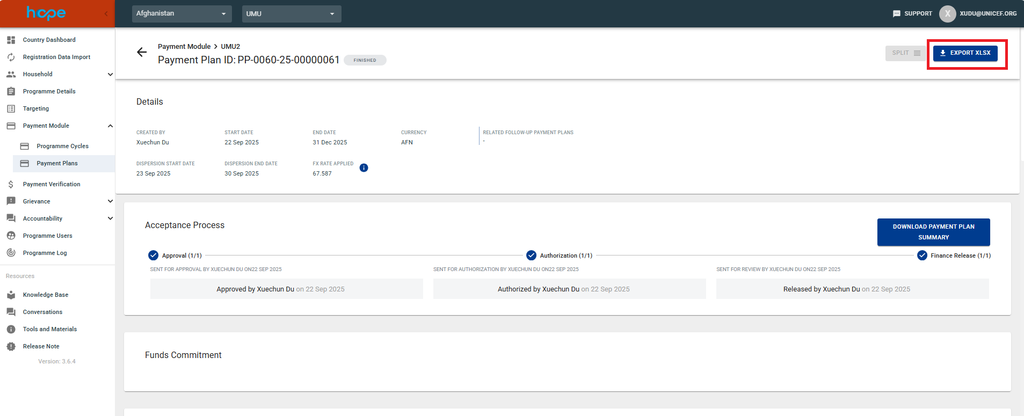The image size is (1024, 416).
Task: Expand the Grievance menu section
Action: [110, 201]
